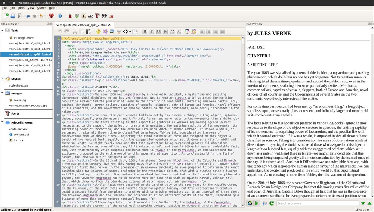374x212 pixels.
Task: Toggle italic formatting with the I button
Action: tap(151, 32)
